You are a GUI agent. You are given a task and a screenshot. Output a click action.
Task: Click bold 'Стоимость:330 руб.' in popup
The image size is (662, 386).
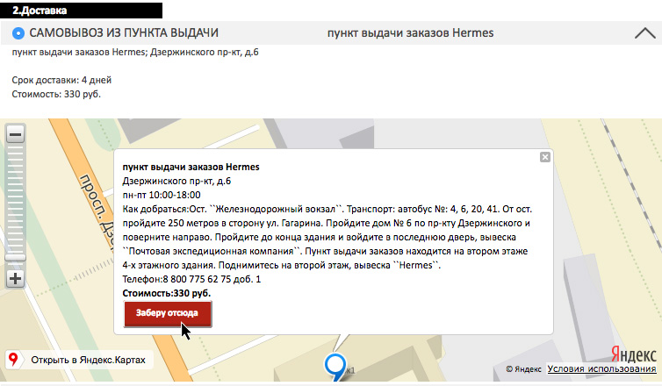click(166, 293)
